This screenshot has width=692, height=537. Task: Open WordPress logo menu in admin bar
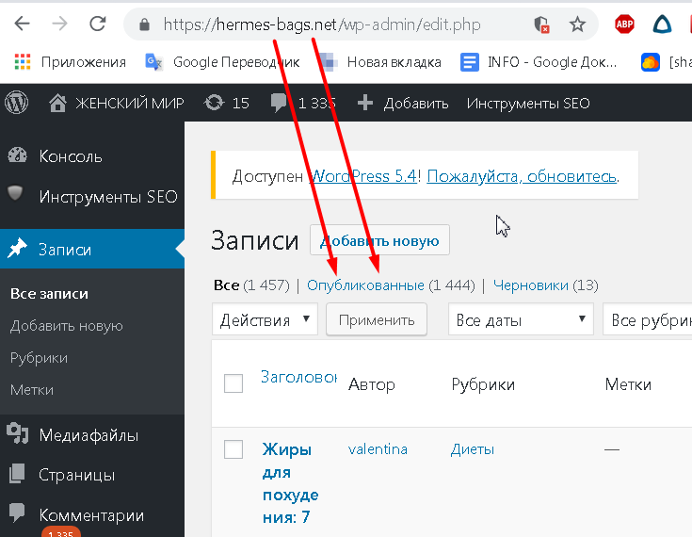[16, 103]
